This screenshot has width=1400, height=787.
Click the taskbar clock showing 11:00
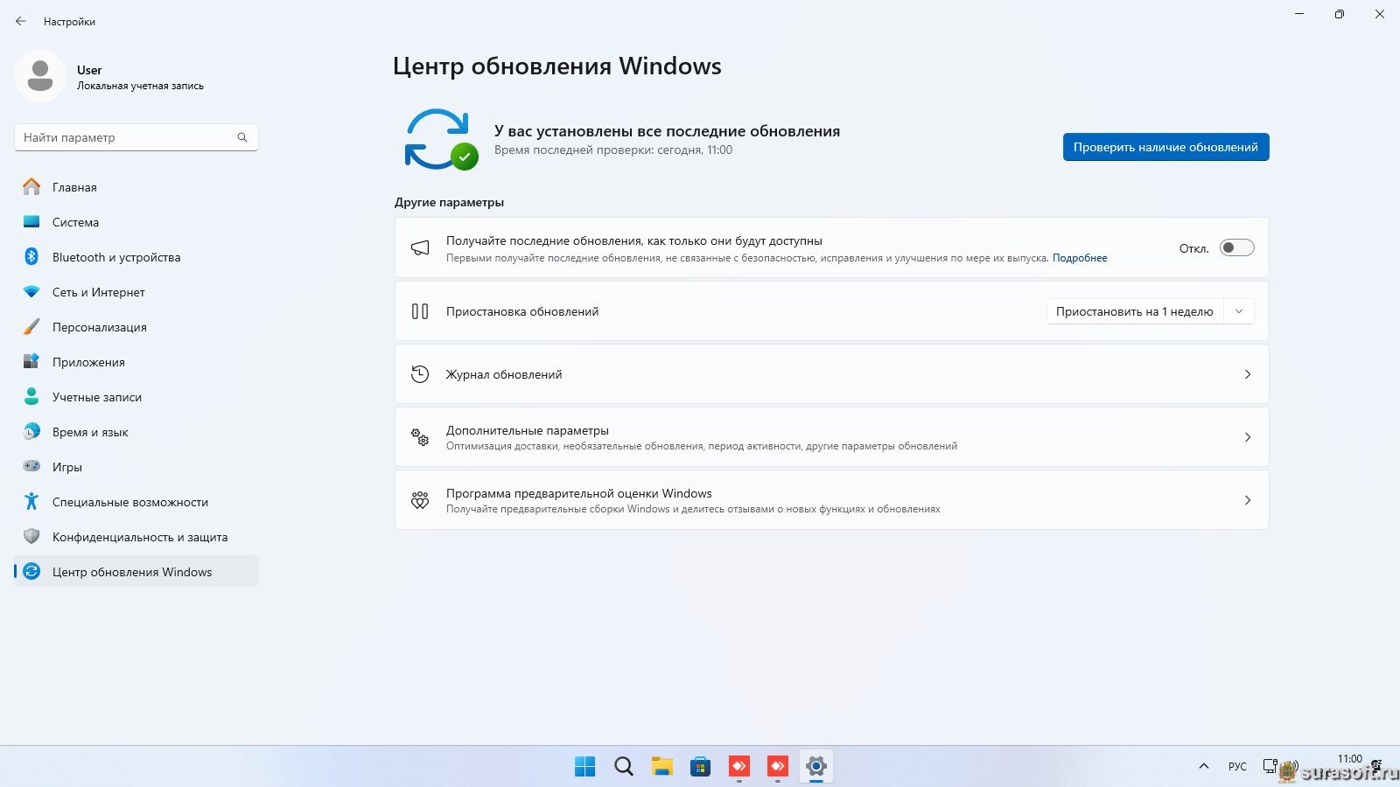(1350, 759)
